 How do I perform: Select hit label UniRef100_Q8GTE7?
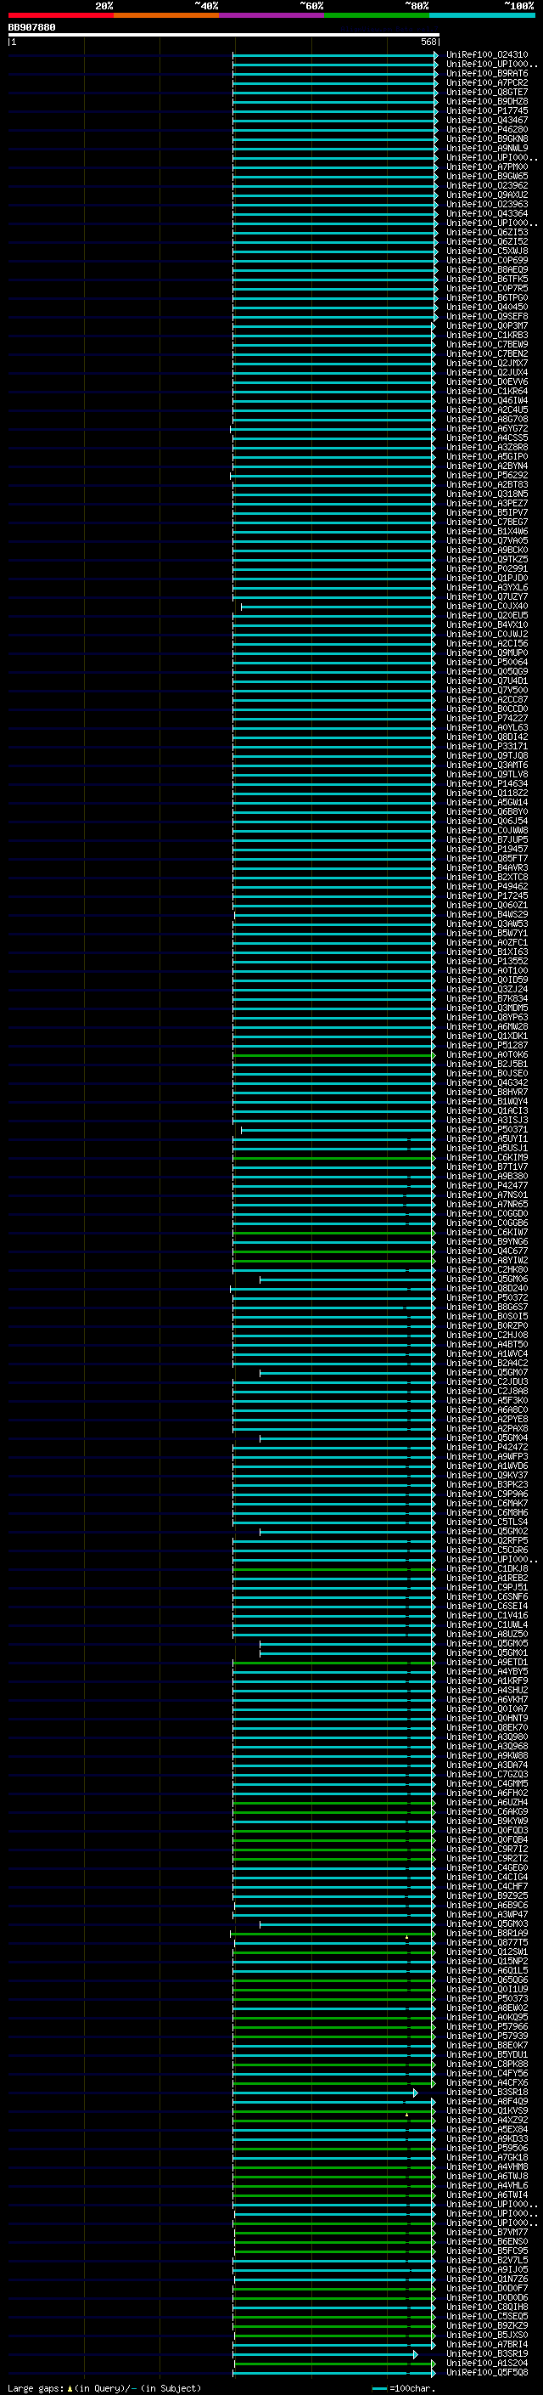(x=487, y=92)
